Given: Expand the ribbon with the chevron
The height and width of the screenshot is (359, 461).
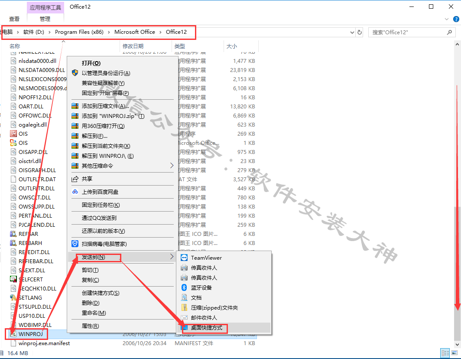Looking at the screenshot, I should (447, 19).
